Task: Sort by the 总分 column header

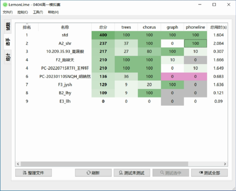Action: click(x=103, y=27)
